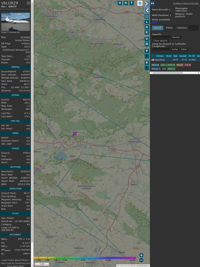Click the altitude color legend bar
This screenshot has height=267, width=200.
(85, 258)
